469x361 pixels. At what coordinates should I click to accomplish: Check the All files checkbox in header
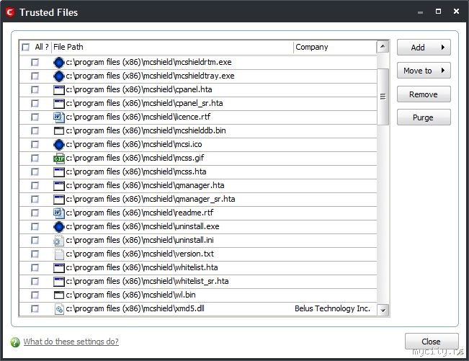click(x=26, y=48)
